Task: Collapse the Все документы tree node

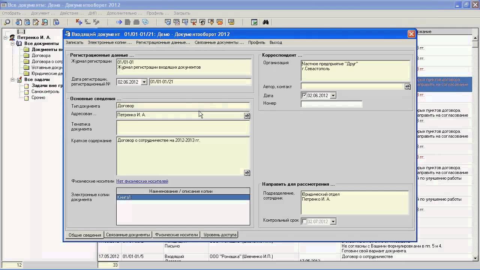Action: [x=12, y=43]
